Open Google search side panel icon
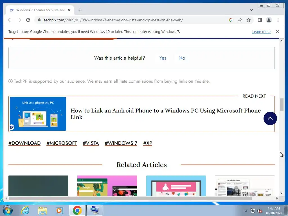Screen dimensions: 288x216 point(231,20)
